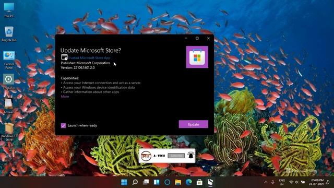Click the moon focus assist icon
This screenshot has width=334, height=188.
[x=328, y=182]
